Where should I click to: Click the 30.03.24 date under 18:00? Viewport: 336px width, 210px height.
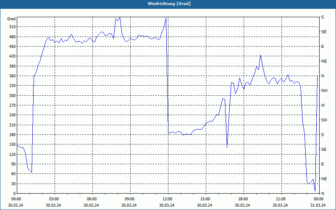point(242,205)
